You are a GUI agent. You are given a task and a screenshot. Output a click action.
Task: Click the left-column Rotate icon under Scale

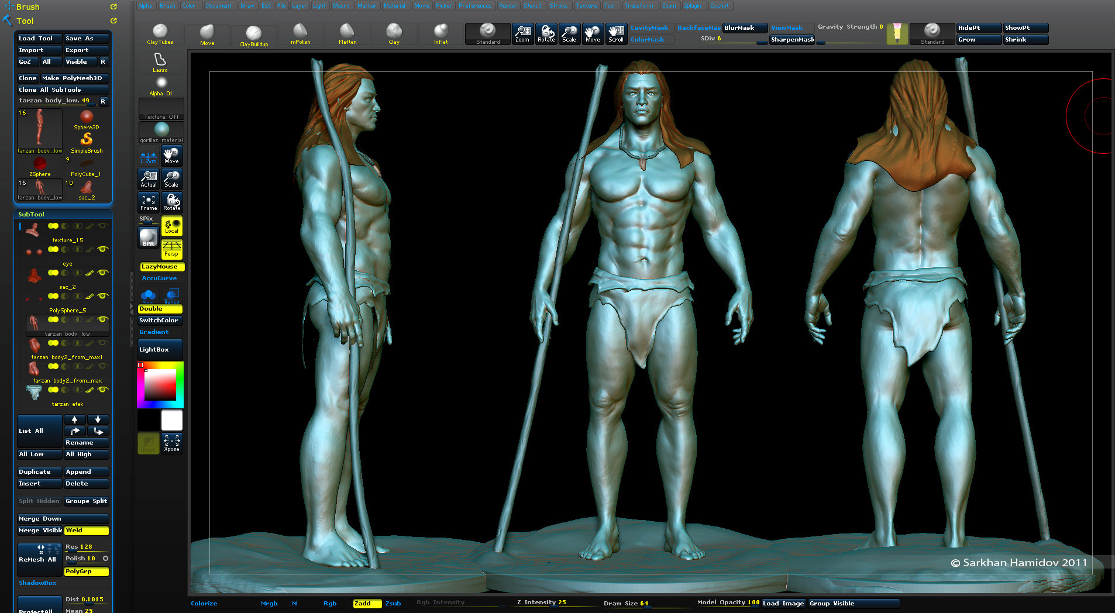coord(172,202)
